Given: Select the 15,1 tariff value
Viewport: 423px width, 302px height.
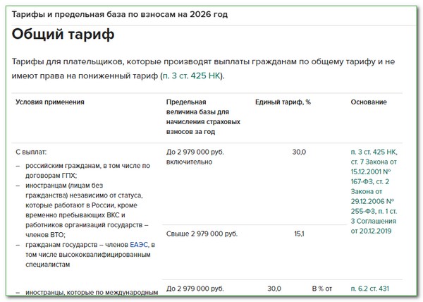Looking at the screenshot, I should [x=299, y=234].
